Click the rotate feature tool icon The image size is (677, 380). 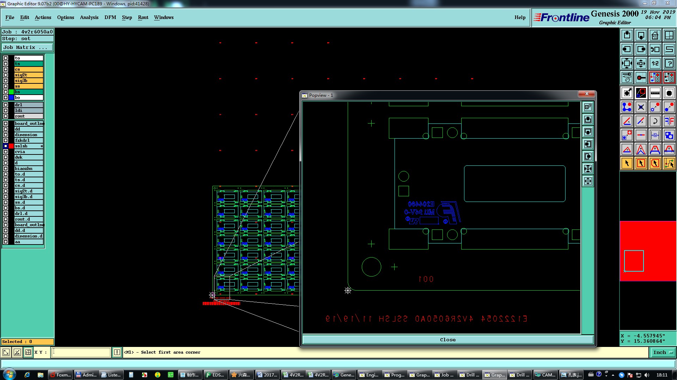(x=655, y=121)
